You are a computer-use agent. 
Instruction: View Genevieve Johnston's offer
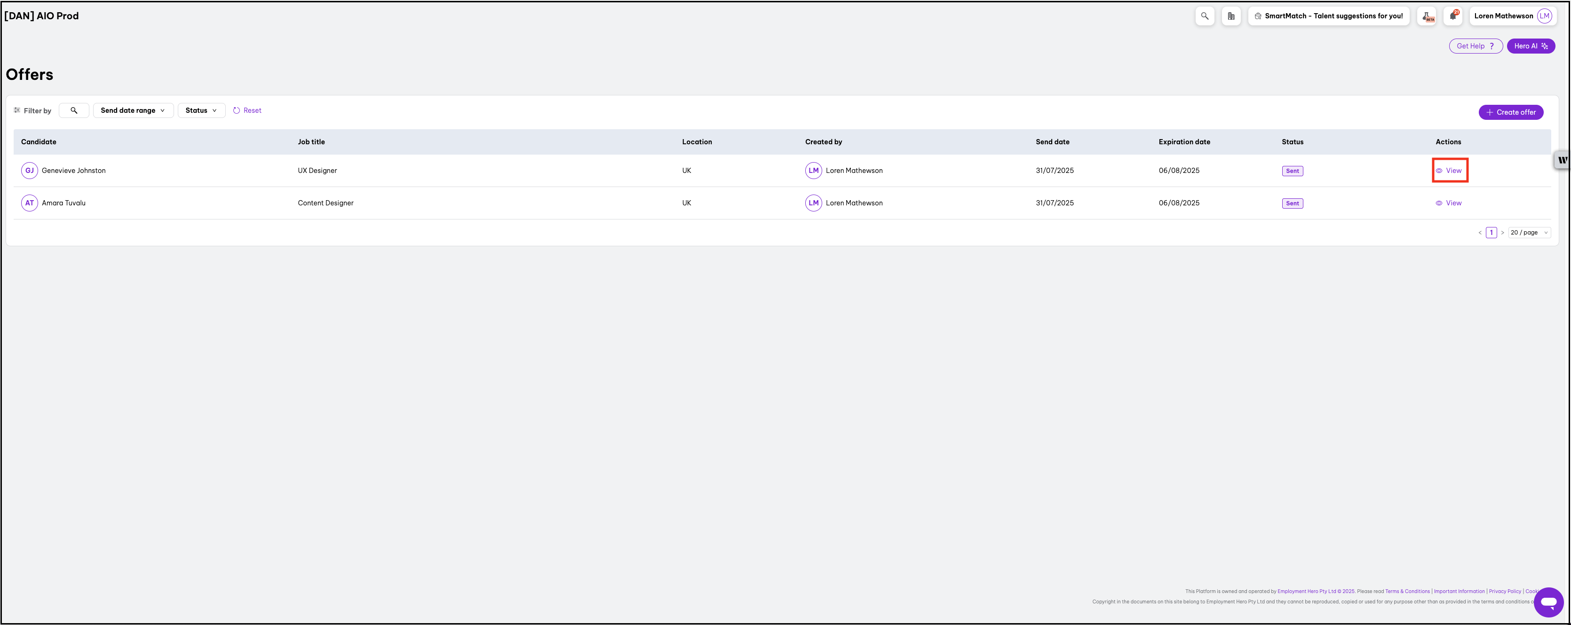1449,171
